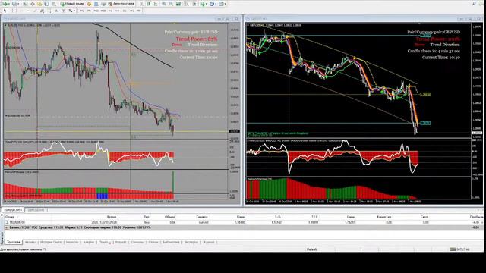Open the История счета terminal tab

(51, 242)
